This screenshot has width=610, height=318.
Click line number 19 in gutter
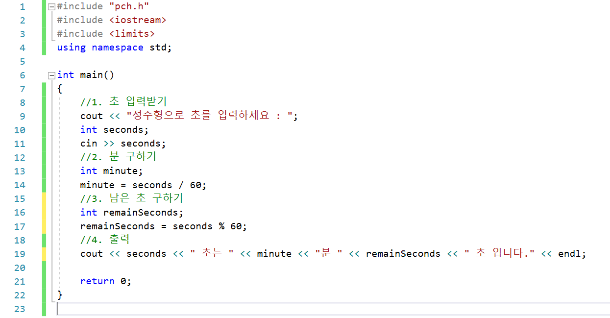point(20,253)
